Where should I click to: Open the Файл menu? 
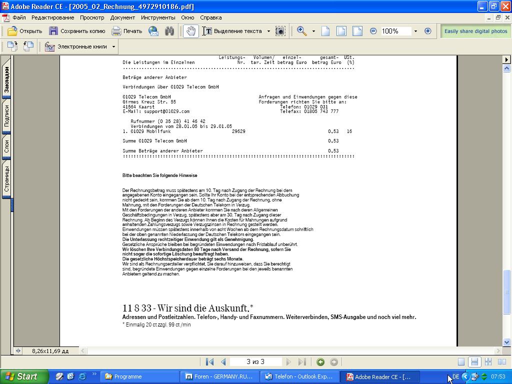pos(19,17)
